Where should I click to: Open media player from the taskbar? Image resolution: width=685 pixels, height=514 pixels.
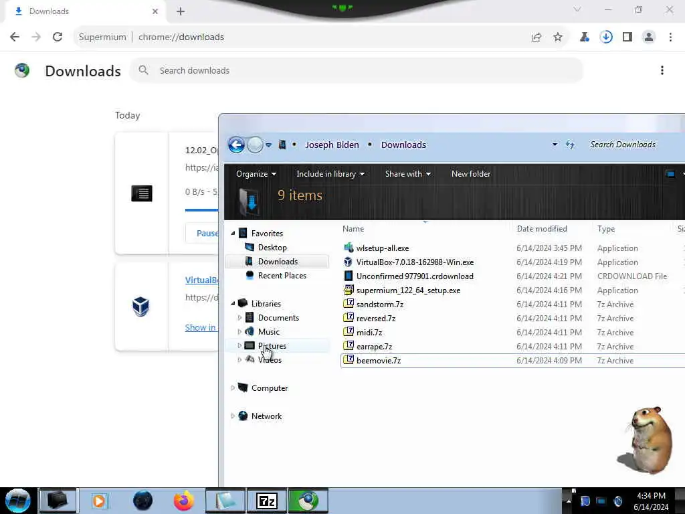pos(99,501)
